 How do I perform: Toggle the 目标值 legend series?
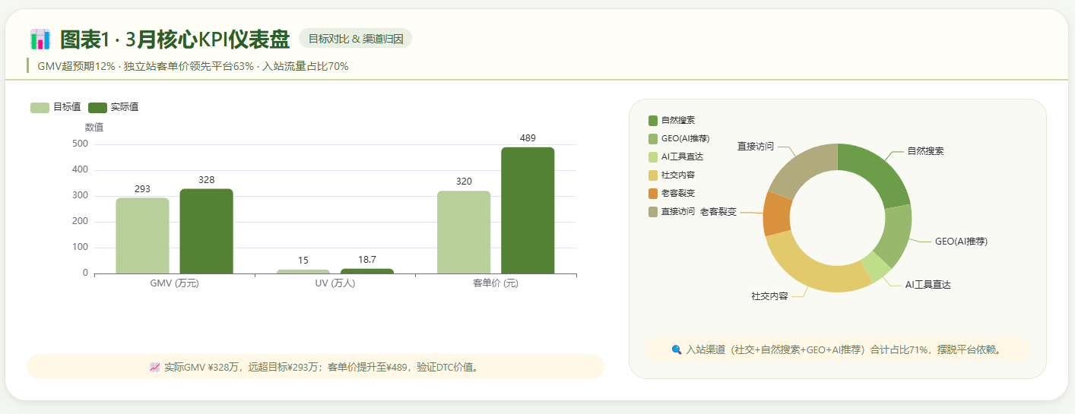tap(55, 107)
